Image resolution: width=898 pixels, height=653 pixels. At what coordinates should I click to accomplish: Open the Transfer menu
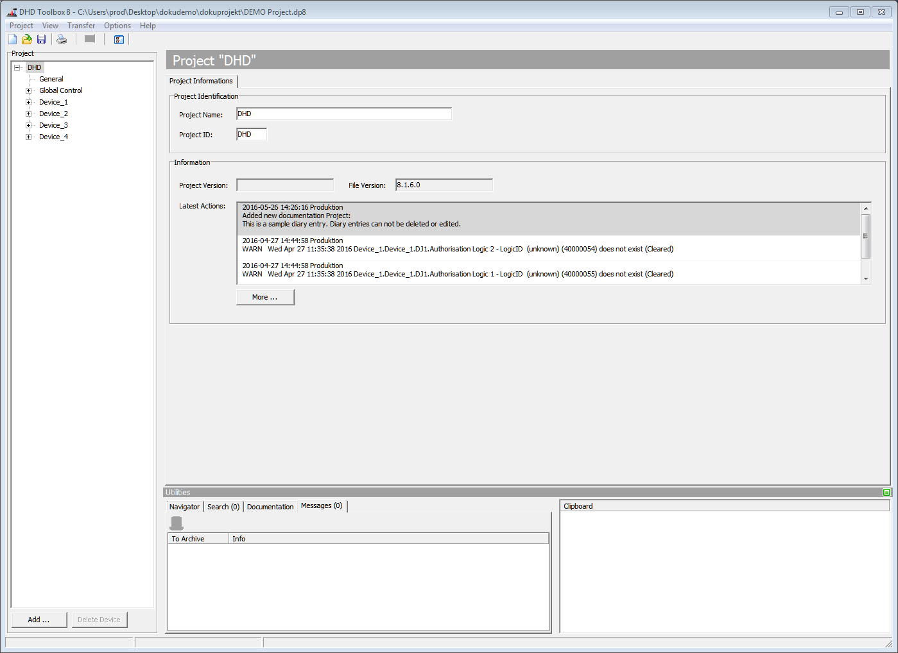(x=81, y=25)
